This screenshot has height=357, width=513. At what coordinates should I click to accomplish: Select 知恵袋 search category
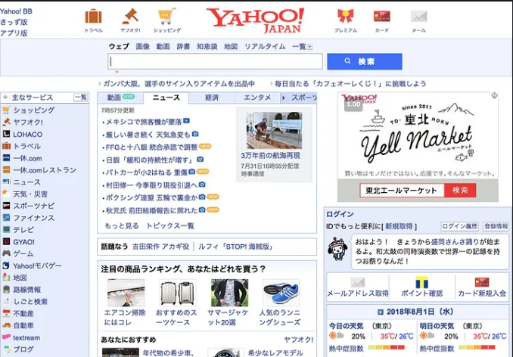click(x=207, y=46)
